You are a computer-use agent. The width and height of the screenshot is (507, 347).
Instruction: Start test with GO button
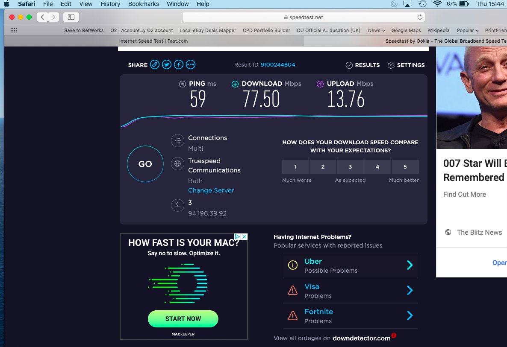145,164
